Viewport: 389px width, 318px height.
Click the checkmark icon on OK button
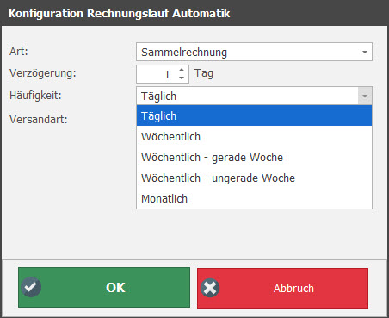(x=31, y=287)
